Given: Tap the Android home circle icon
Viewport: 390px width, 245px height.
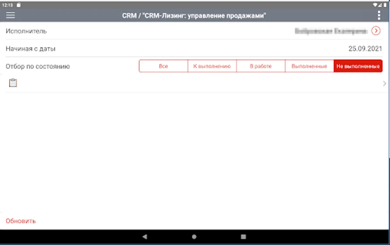Looking at the screenshot, I should 194,237.
